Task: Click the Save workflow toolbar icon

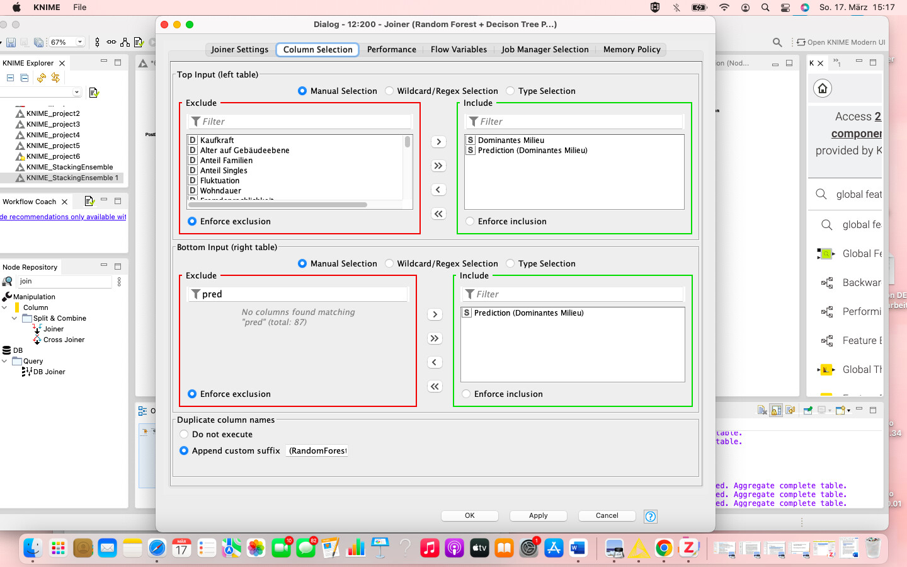Action: (11, 42)
